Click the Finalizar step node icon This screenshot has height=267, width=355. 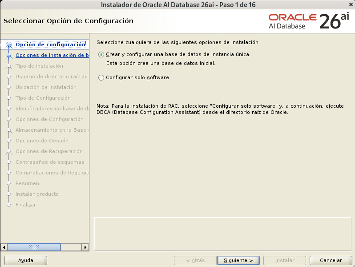[x=8, y=205]
